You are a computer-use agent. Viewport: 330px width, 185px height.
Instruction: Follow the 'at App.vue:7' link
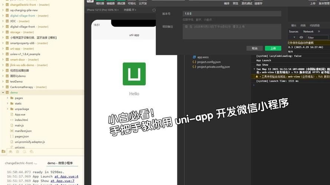point(62,181)
